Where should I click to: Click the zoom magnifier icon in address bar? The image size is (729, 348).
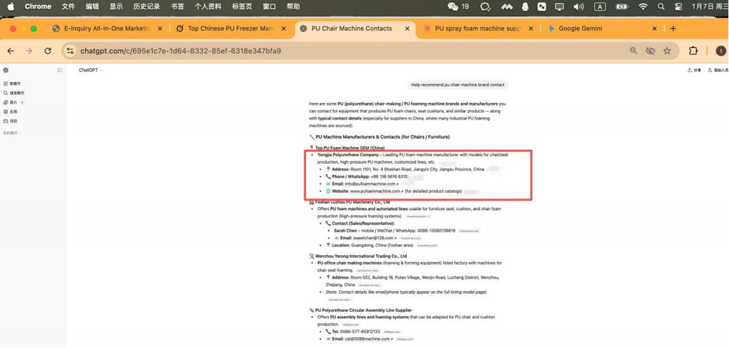633,51
